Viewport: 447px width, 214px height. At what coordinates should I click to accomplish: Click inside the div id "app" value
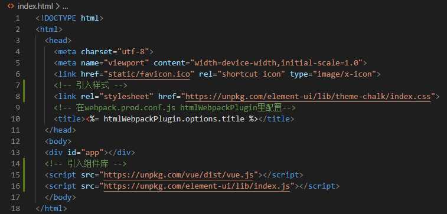tap(92, 152)
